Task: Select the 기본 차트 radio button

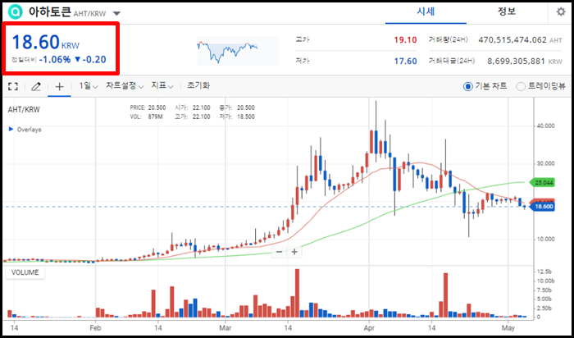Action: [x=468, y=87]
